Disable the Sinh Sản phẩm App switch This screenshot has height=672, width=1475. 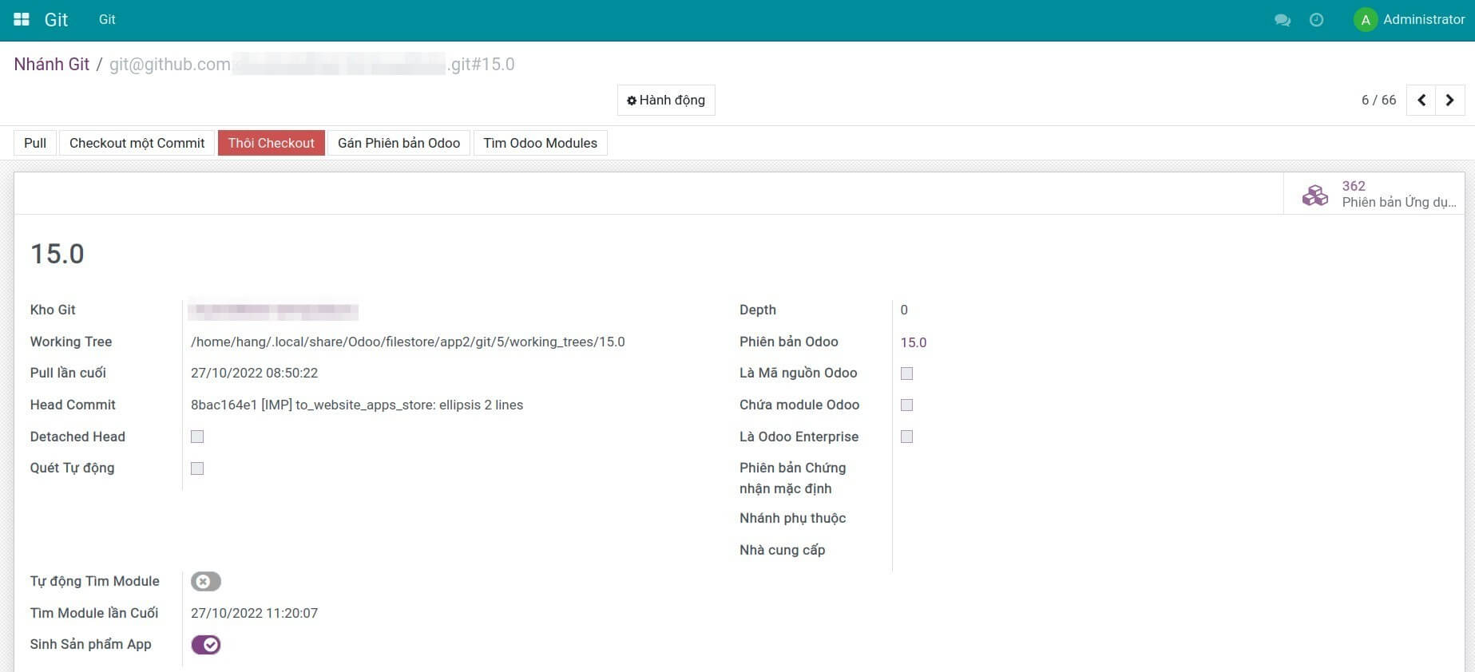pos(205,645)
